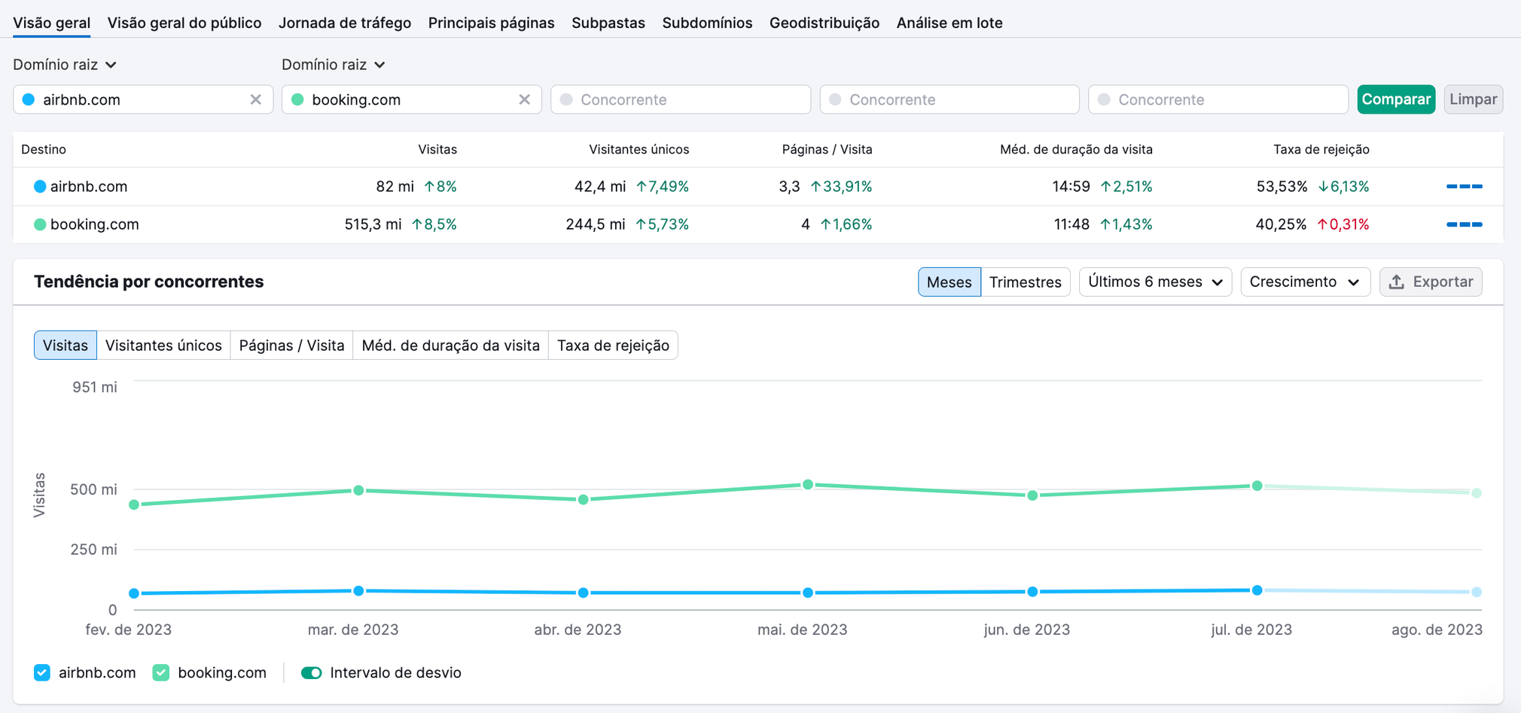Remove airbnb.com from the comparison field
Screen dimensions: 1521x713
click(256, 99)
